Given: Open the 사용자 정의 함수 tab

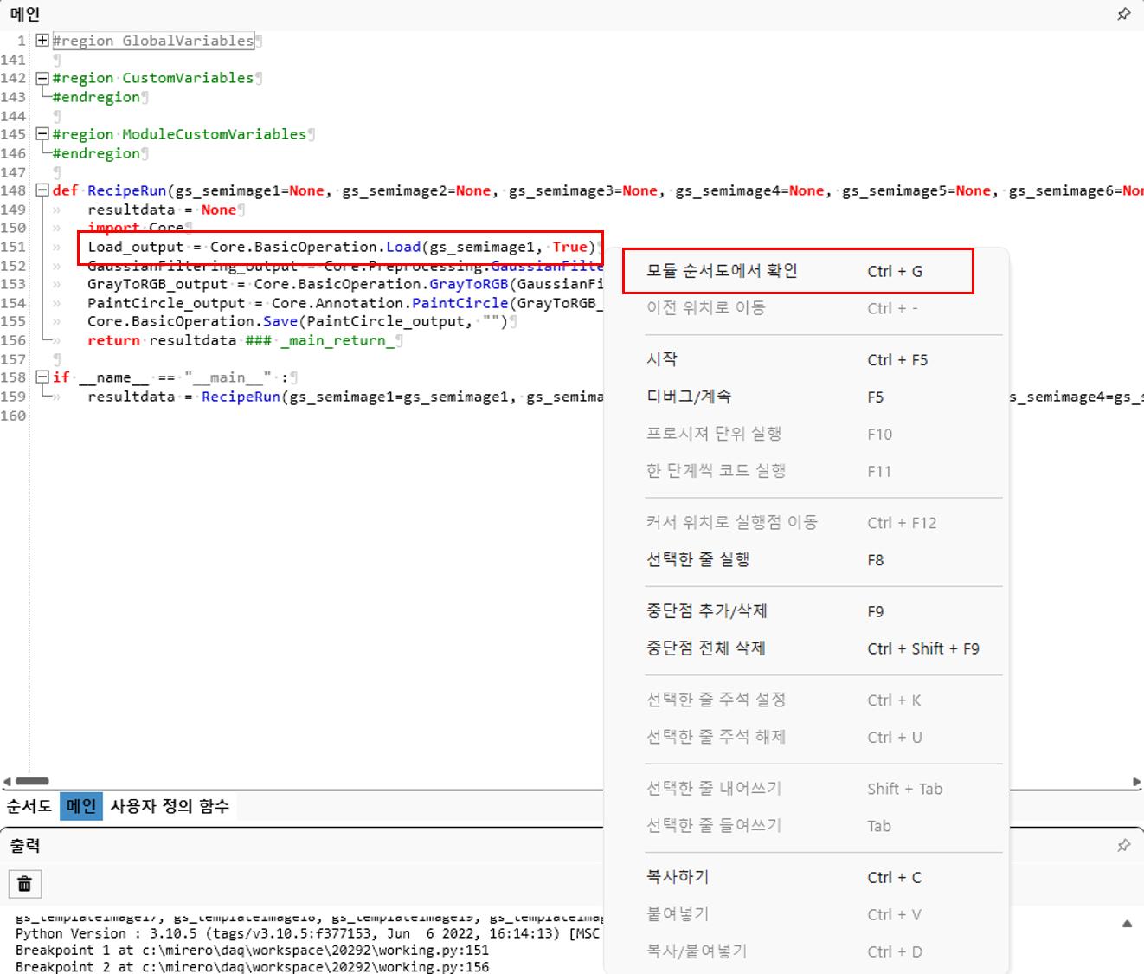Looking at the screenshot, I should click(x=170, y=806).
